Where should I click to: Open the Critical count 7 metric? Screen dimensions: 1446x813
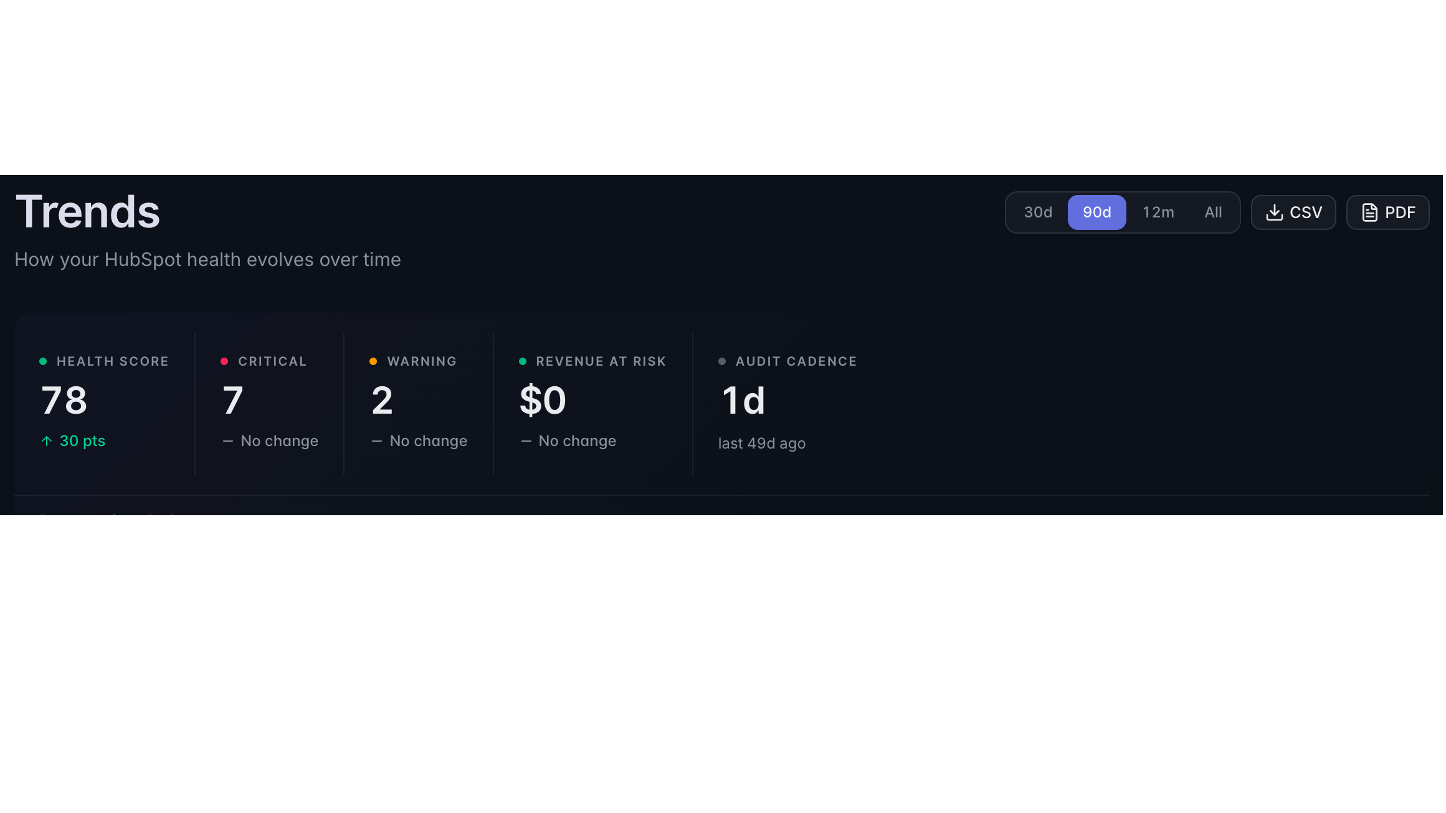[233, 401]
